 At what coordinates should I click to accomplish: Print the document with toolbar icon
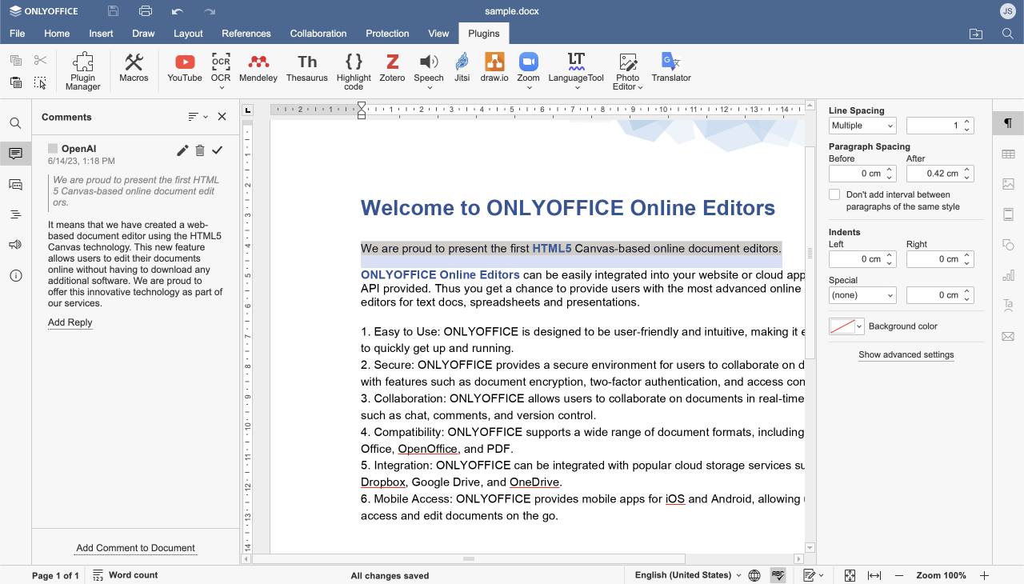click(x=145, y=11)
